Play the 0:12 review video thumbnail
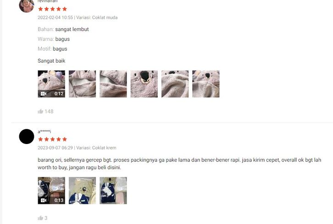The height and width of the screenshot is (224, 333). pos(51,84)
